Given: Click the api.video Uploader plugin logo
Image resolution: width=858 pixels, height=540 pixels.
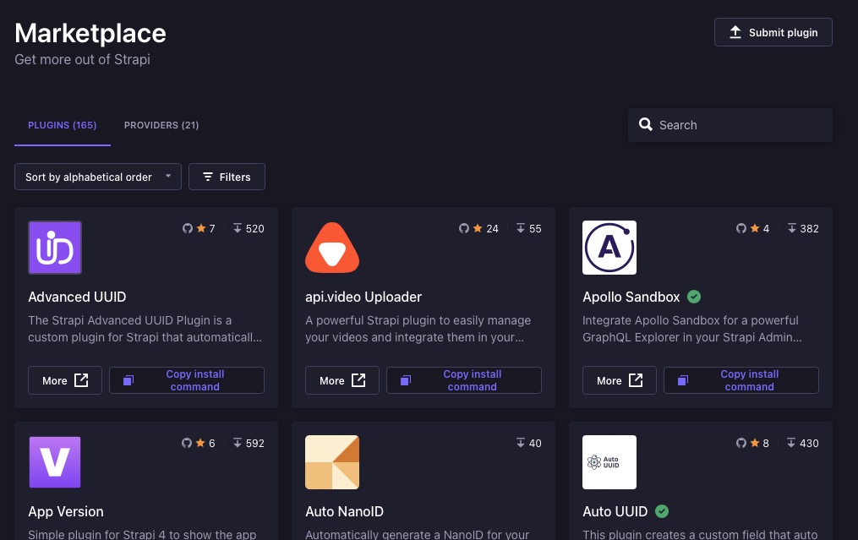Looking at the screenshot, I should pos(332,248).
